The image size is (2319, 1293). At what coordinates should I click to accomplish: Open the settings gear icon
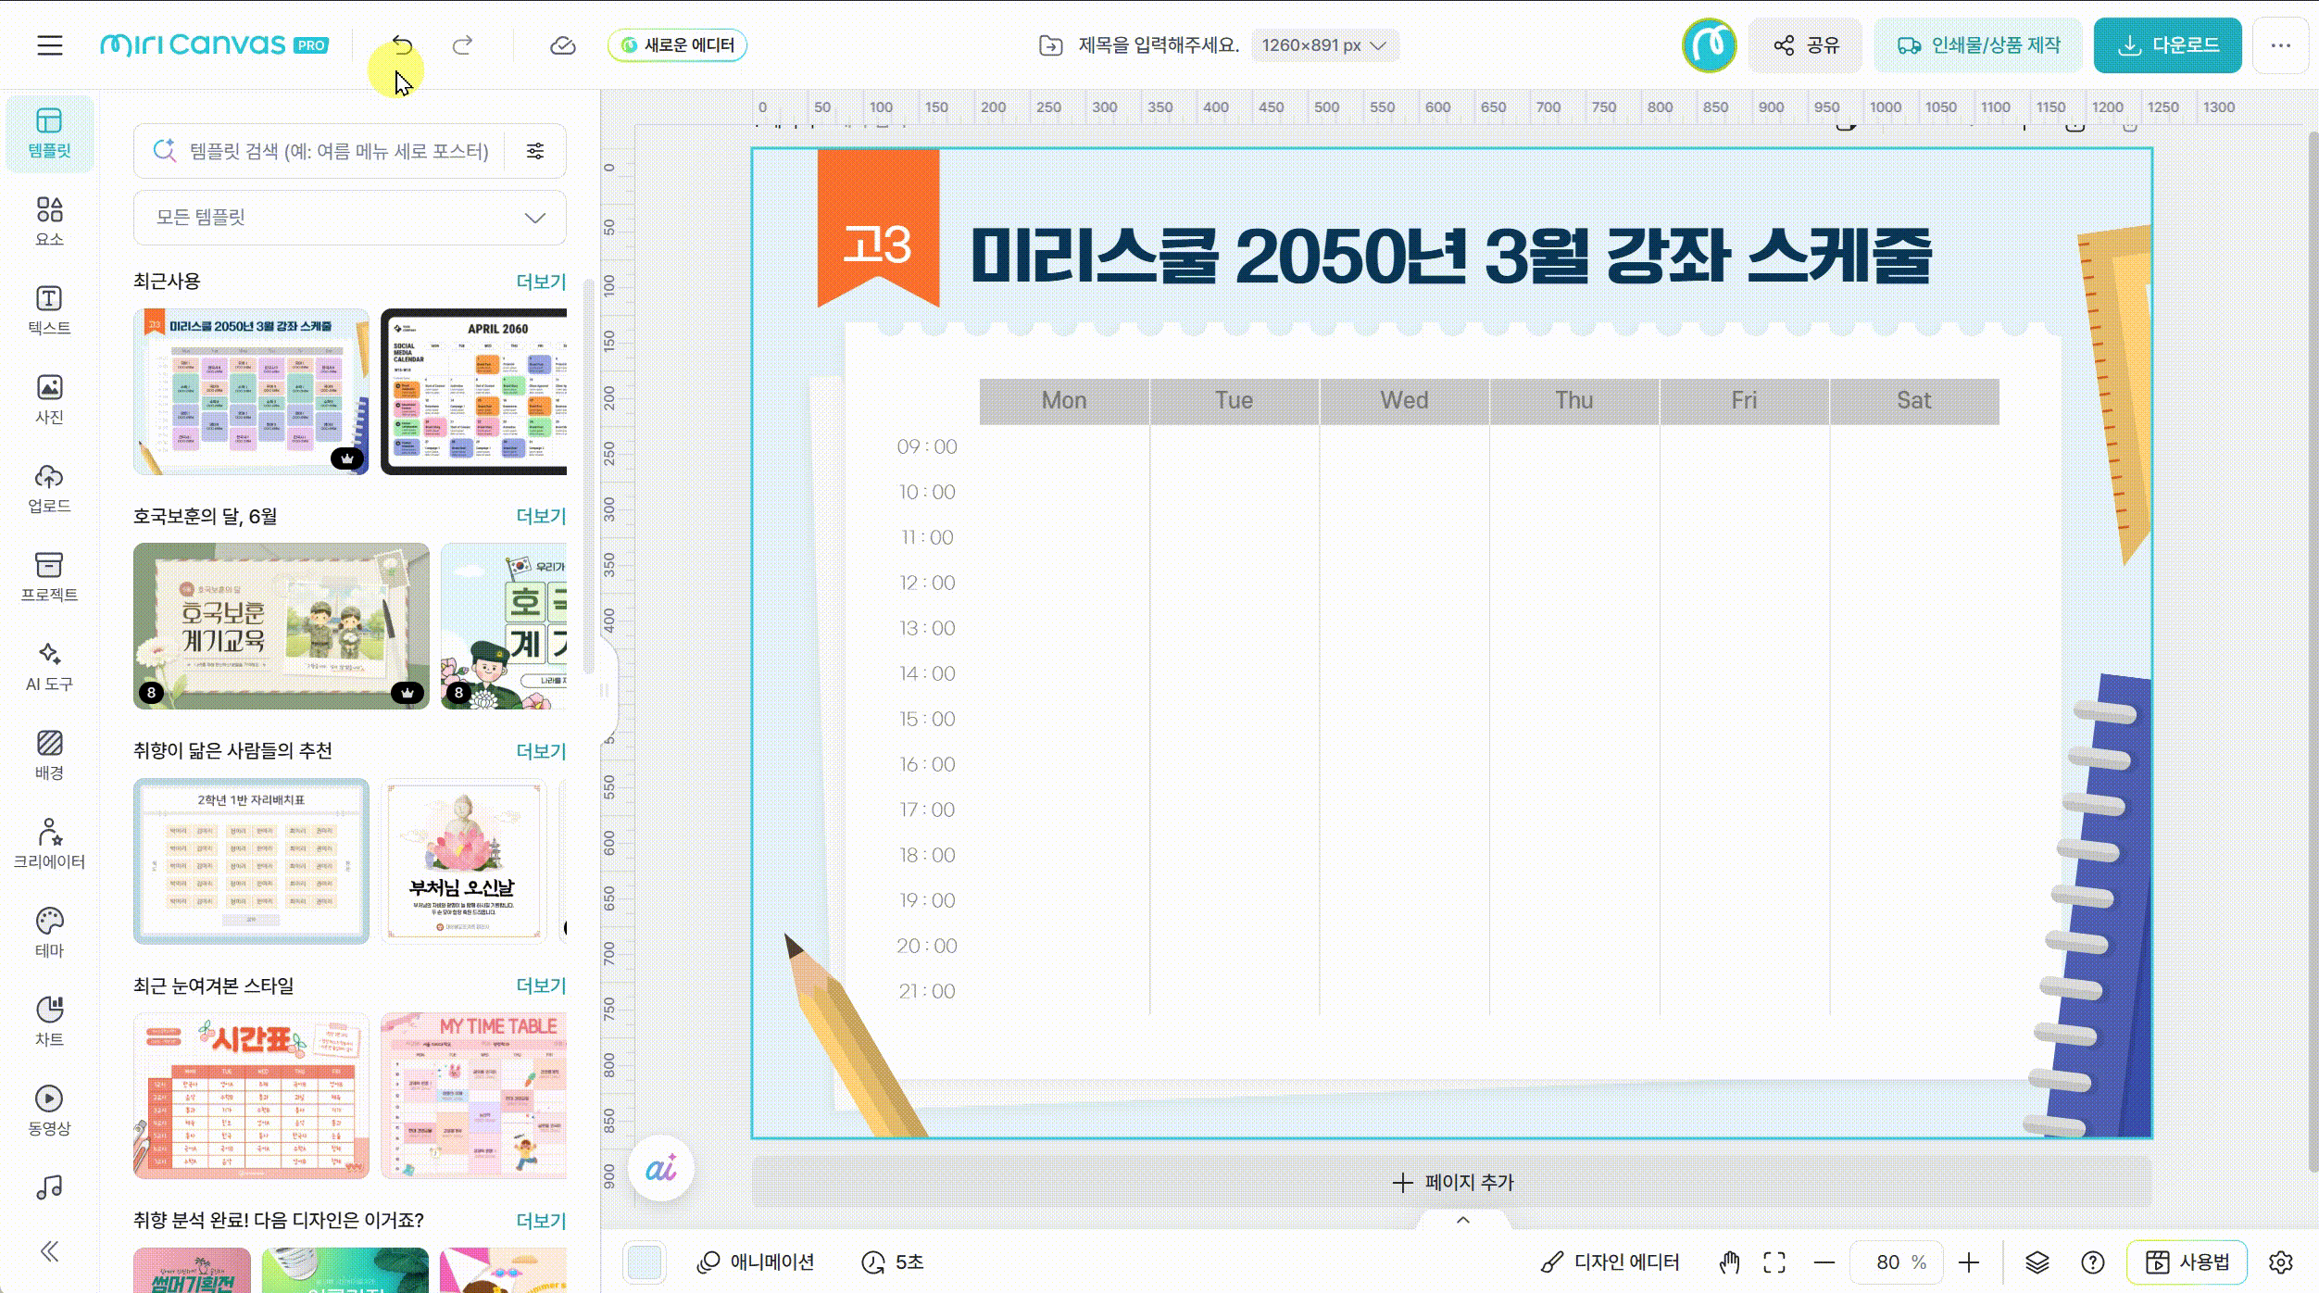pyautogui.click(x=2281, y=1262)
